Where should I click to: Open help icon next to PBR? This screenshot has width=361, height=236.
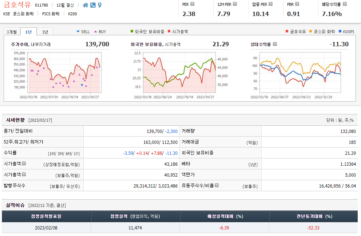coord(297,4)
